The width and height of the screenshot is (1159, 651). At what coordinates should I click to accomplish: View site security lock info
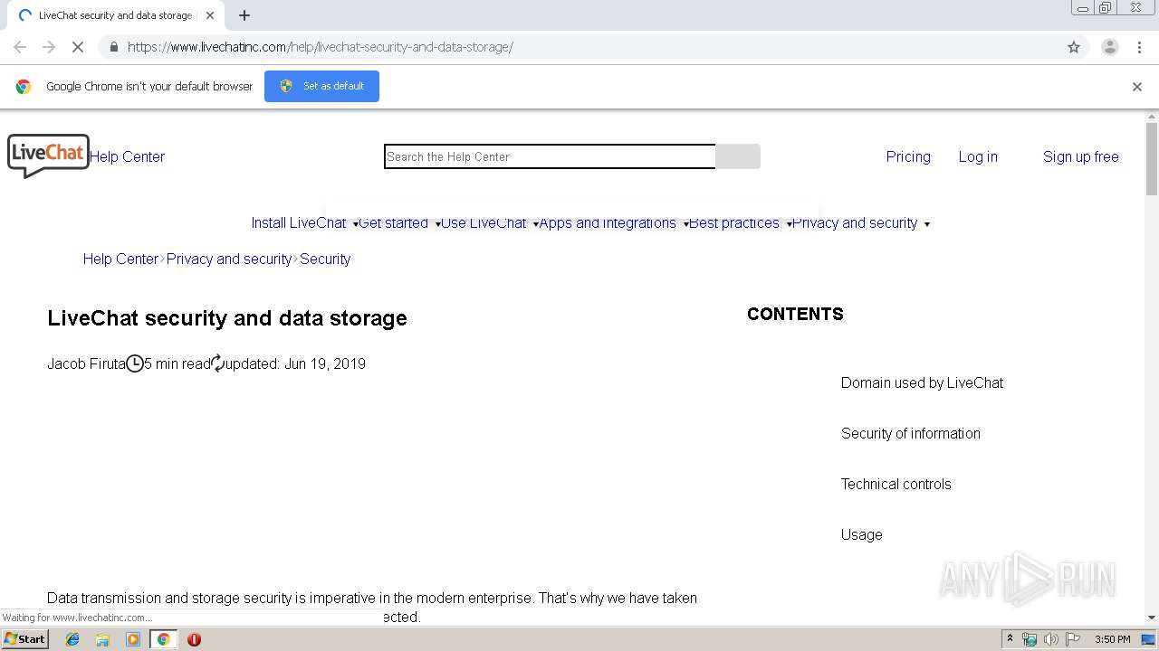click(x=113, y=47)
